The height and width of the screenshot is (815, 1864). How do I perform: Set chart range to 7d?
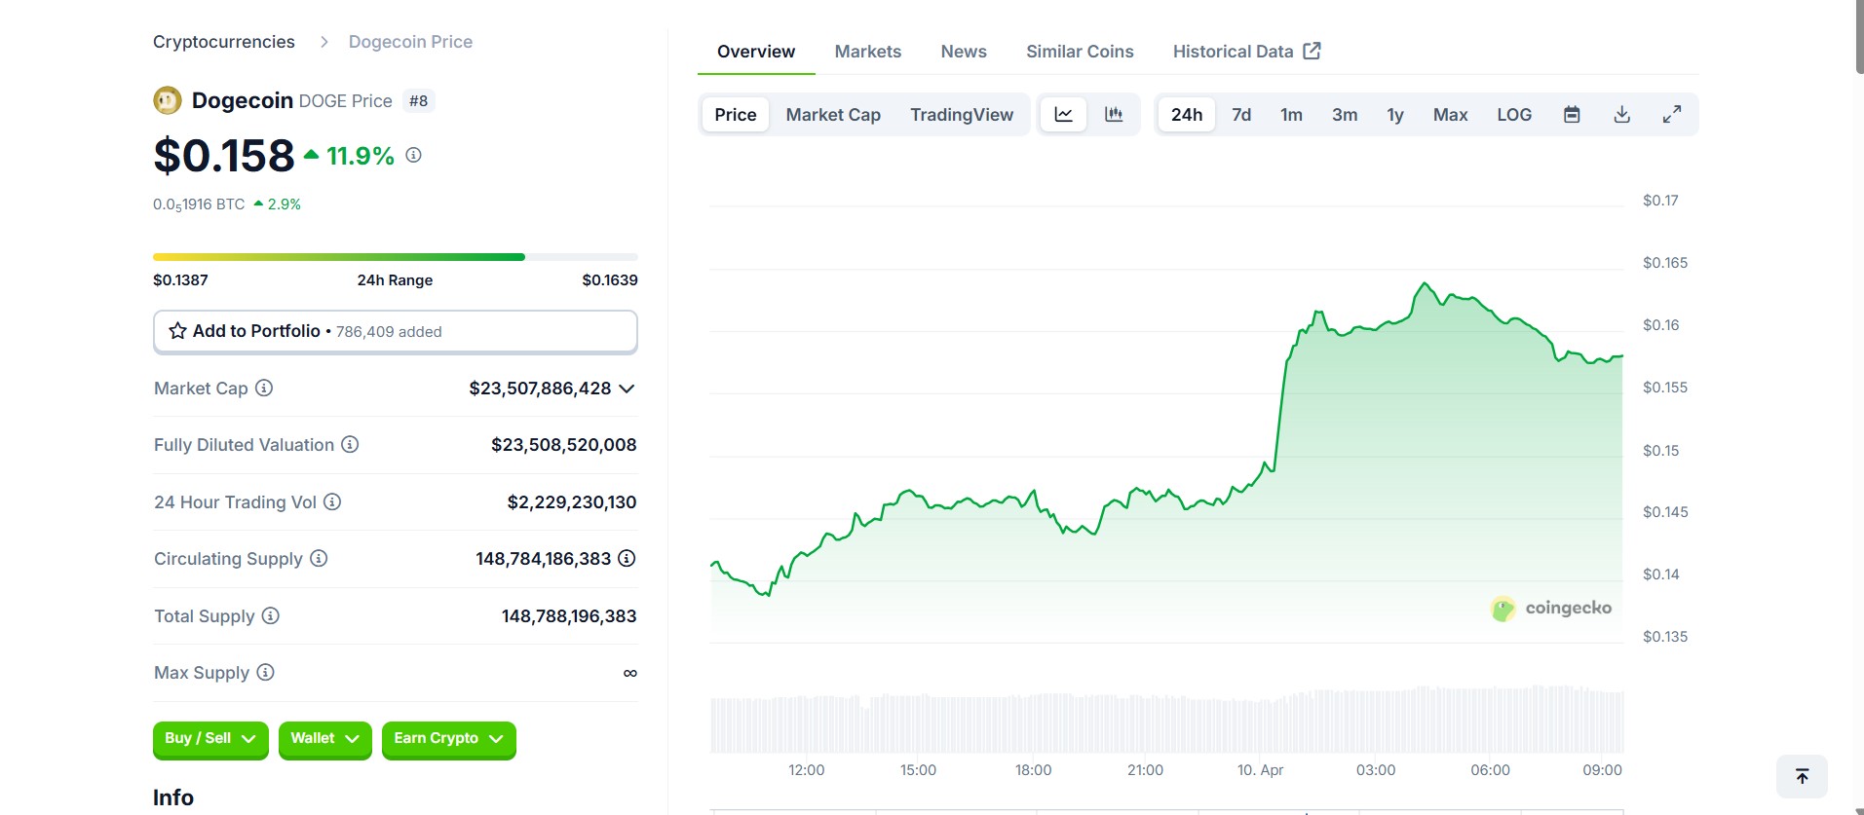click(x=1241, y=115)
